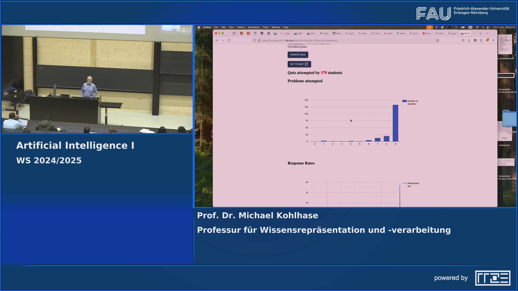Reload the quiz dashboard page
This screenshot has width=518, height=291.
(229, 40)
